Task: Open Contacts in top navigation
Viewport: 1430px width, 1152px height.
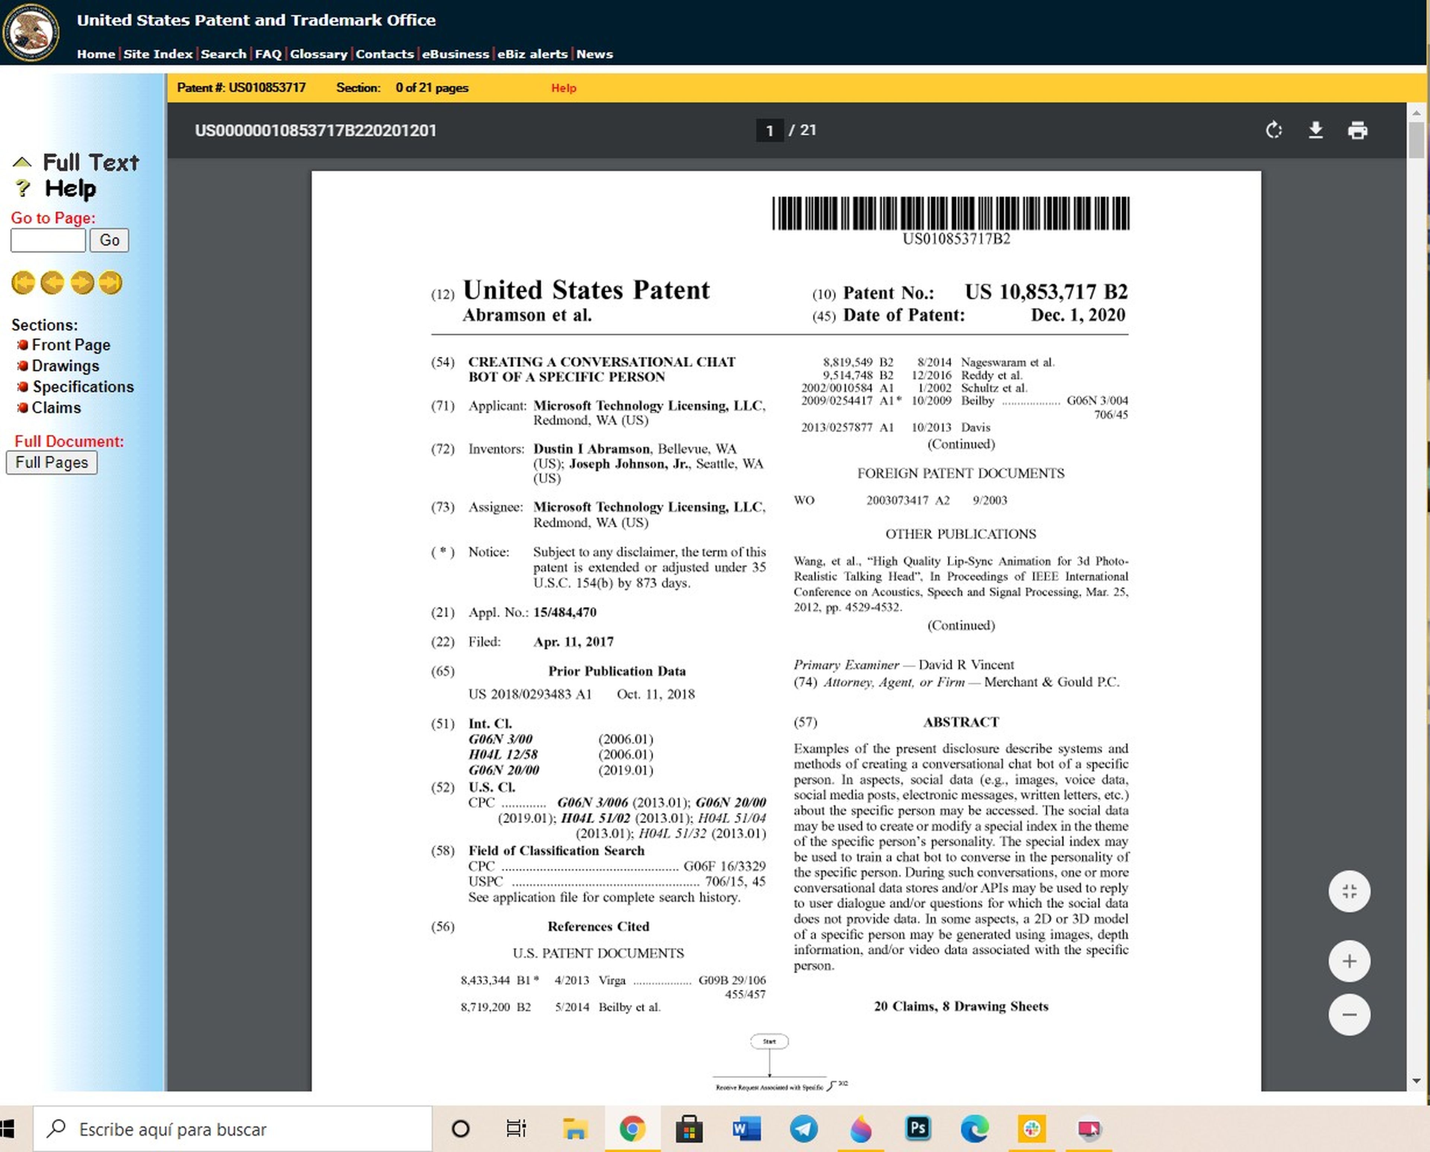Action: [x=385, y=54]
